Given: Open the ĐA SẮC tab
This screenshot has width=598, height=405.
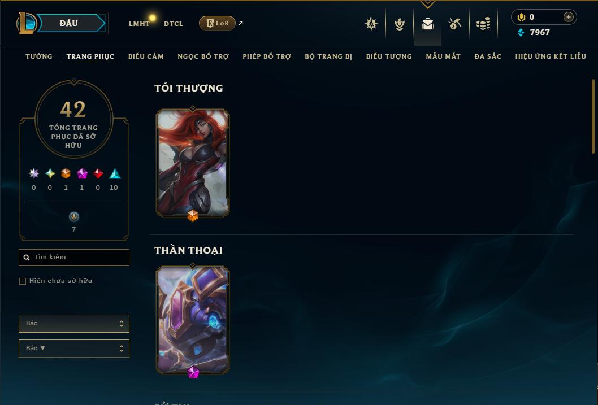Looking at the screenshot, I should coord(488,56).
